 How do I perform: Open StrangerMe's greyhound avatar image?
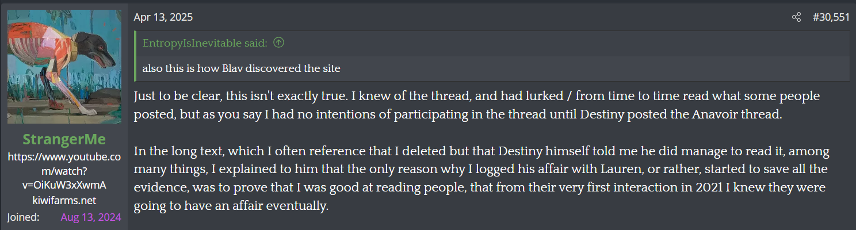click(x=64, y=67)
